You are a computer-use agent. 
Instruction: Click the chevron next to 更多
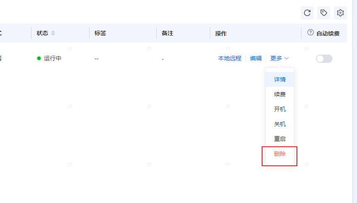click(287, 58)
